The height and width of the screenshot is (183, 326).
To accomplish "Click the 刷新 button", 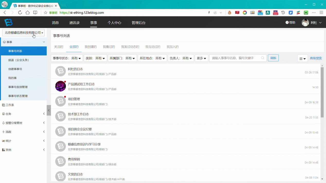I will click(273, 58).
